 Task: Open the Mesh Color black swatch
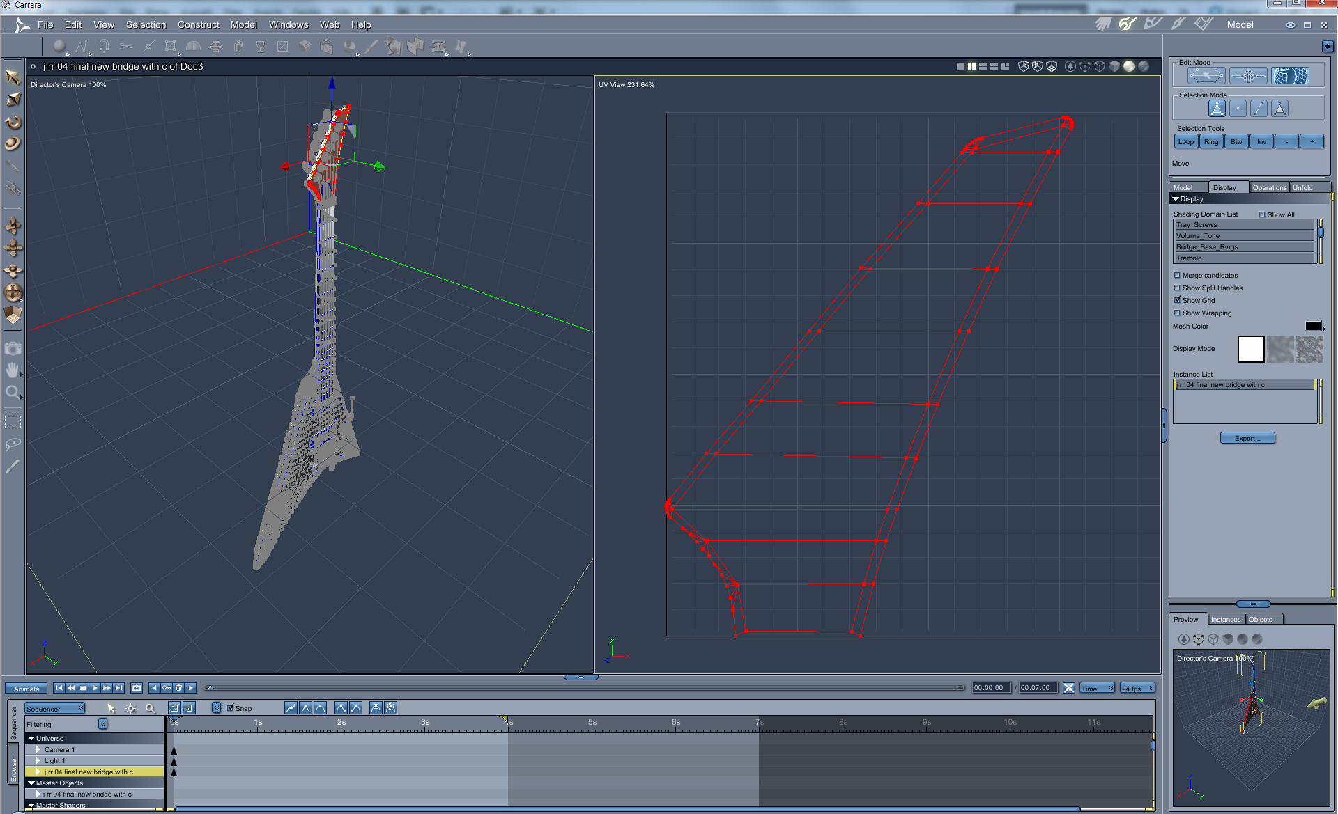pyautogui.click(x=1313, y=327)
